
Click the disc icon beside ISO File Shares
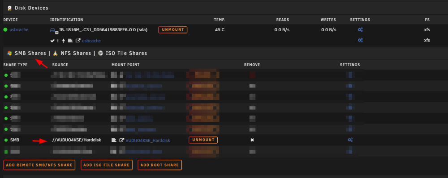click(x=100, y=53)
